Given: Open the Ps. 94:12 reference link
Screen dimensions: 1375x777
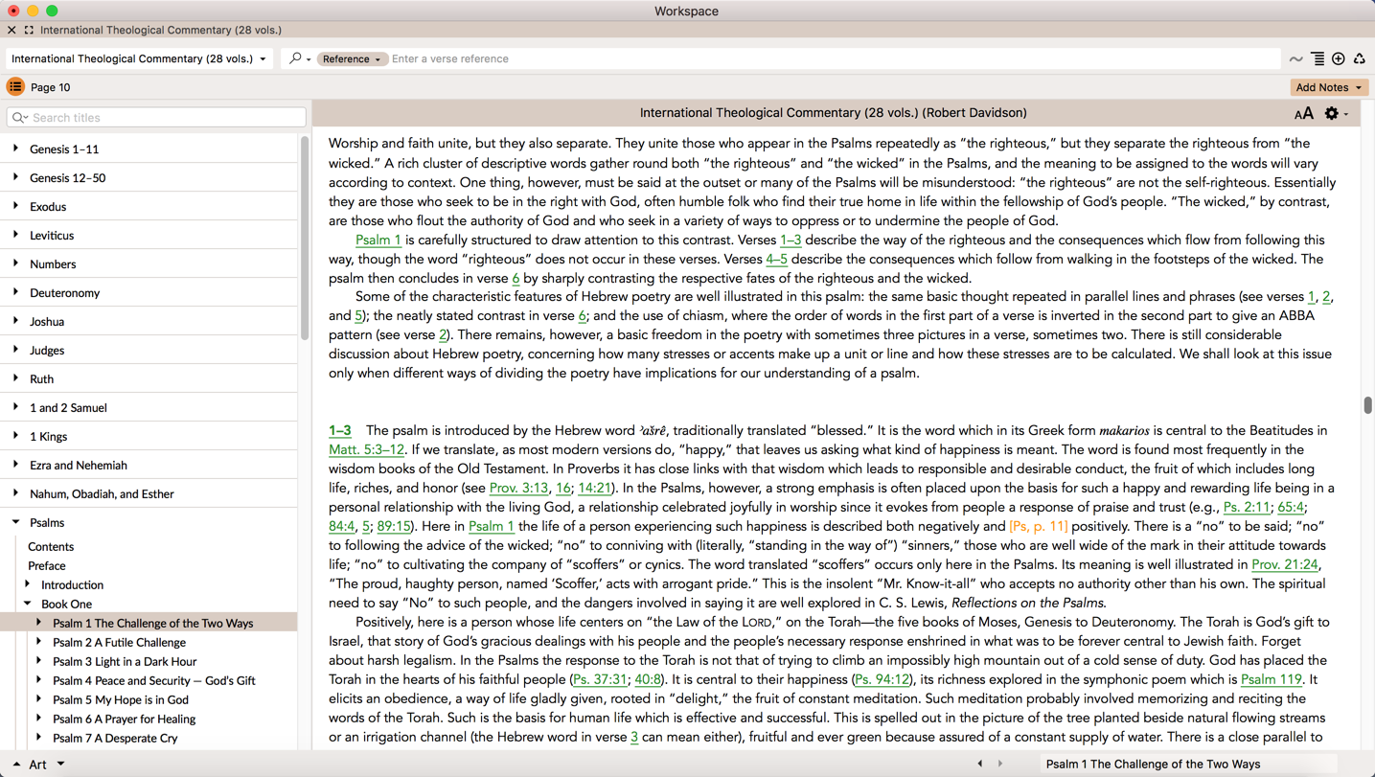Looking at the screenshot, I should click(x=882, y=679).
